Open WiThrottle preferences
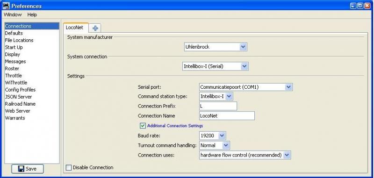 [32, 83]
